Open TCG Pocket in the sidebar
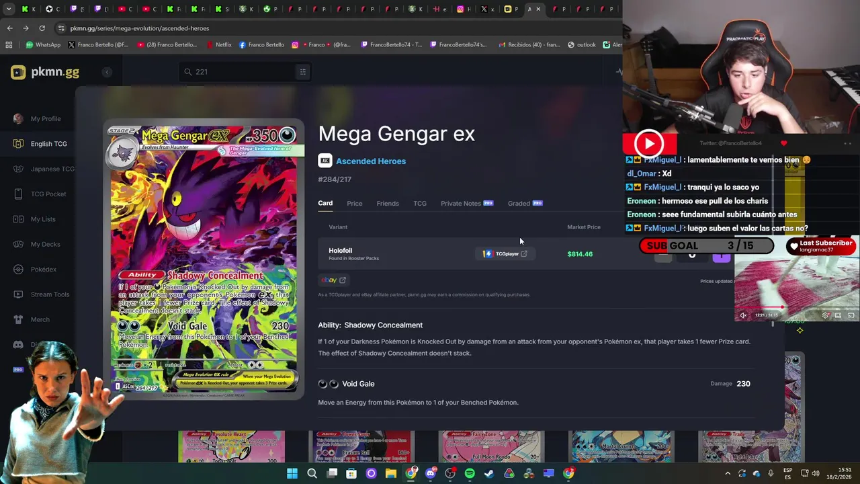 click(40, 194)
